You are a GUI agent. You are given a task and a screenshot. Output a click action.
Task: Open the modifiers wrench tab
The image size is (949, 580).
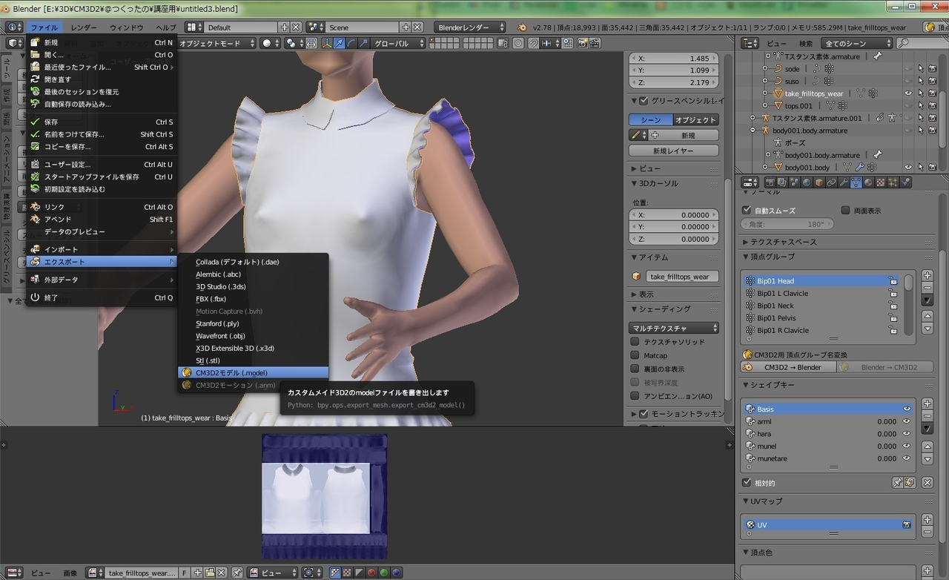844,182
